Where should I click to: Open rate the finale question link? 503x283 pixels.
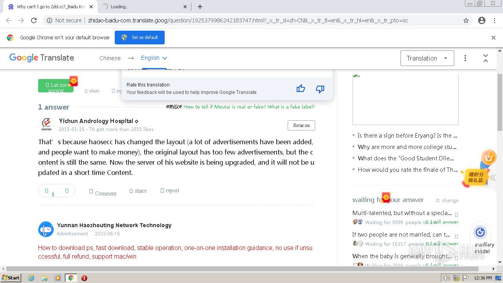coord(408,170)
